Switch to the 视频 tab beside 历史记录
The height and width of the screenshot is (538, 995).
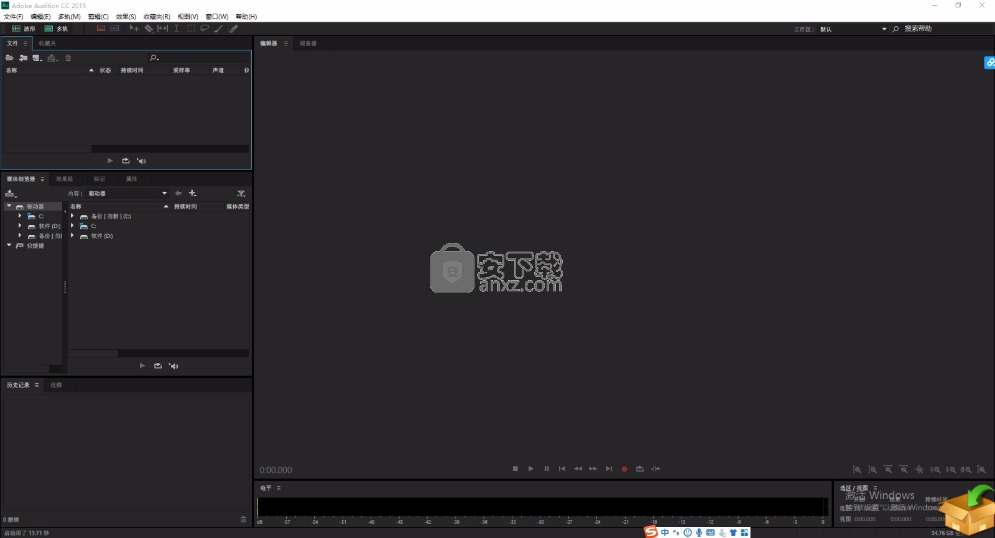coord(56,385)
